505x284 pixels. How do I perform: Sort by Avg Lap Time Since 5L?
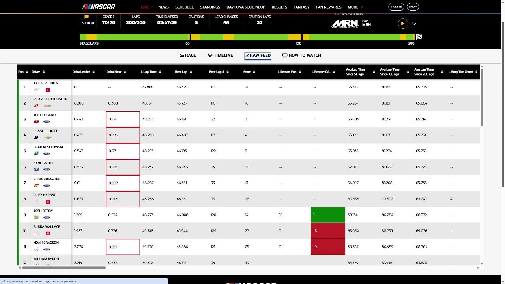click(360, 72)
